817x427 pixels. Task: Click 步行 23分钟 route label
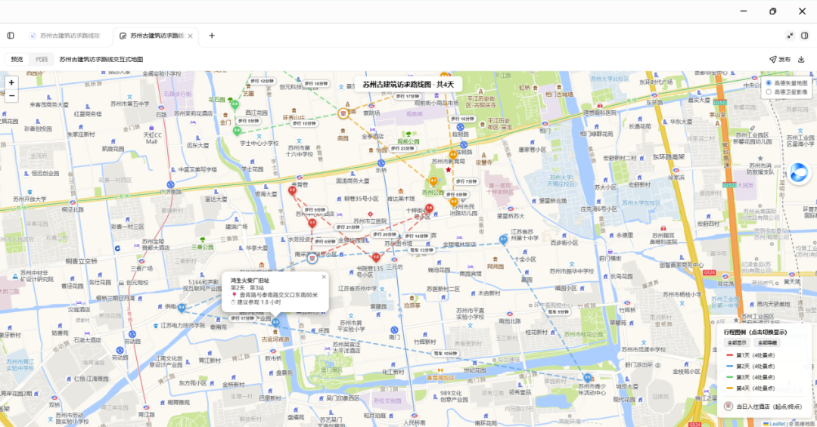tap(402, 149)
